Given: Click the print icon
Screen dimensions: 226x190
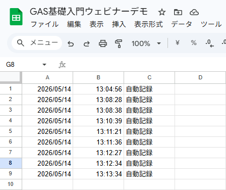Looking at the screenshot, I should tap(103, 43).
